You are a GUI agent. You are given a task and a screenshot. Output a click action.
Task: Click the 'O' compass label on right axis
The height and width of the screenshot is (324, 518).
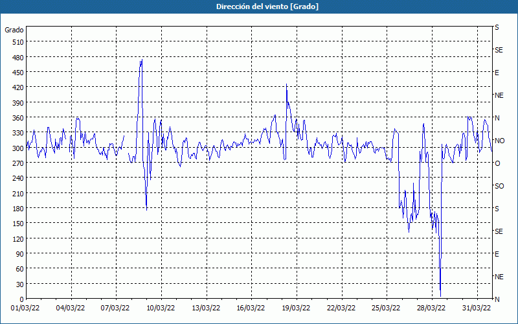(x=497, y=163)
